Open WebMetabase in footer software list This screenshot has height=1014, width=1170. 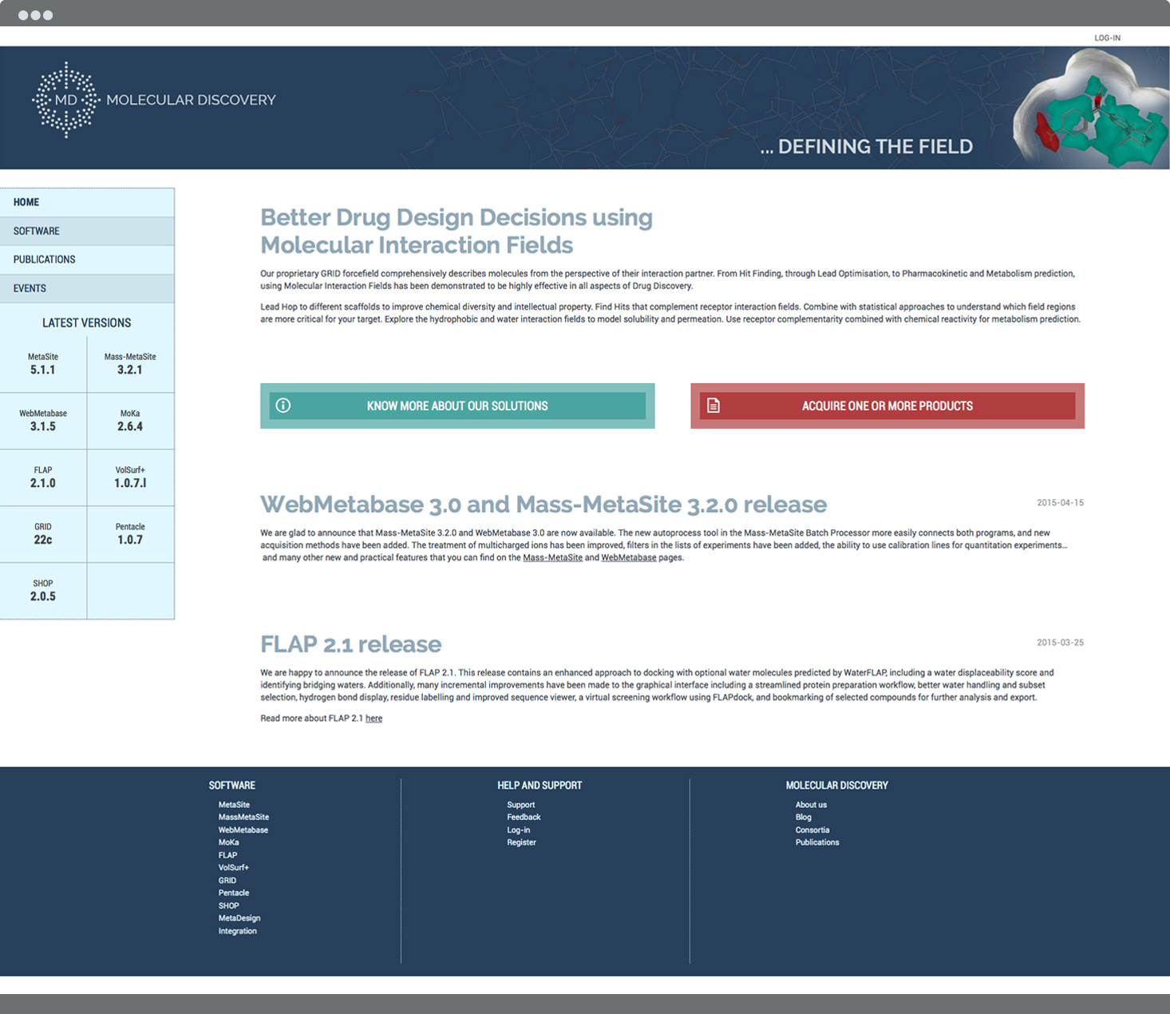[243, 830]
